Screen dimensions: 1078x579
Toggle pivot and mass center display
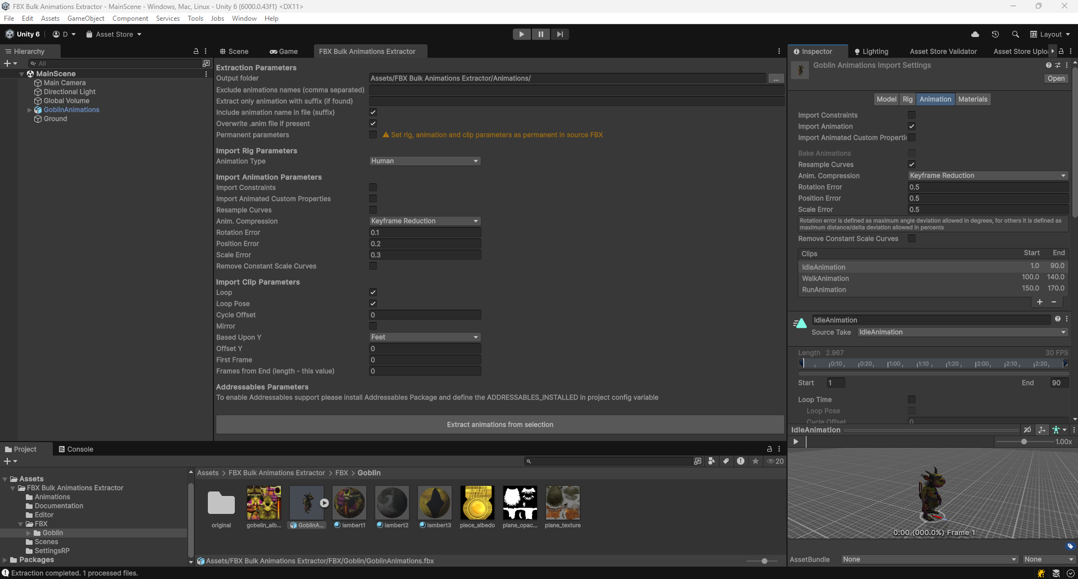coord(1042,430)
